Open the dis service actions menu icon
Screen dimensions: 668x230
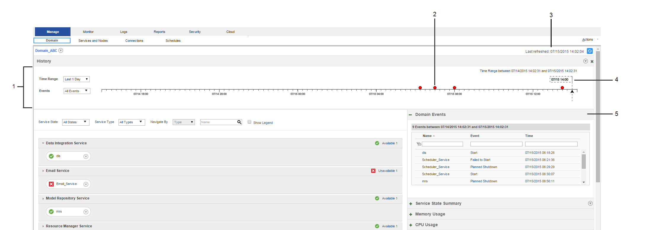pos(86,156)
